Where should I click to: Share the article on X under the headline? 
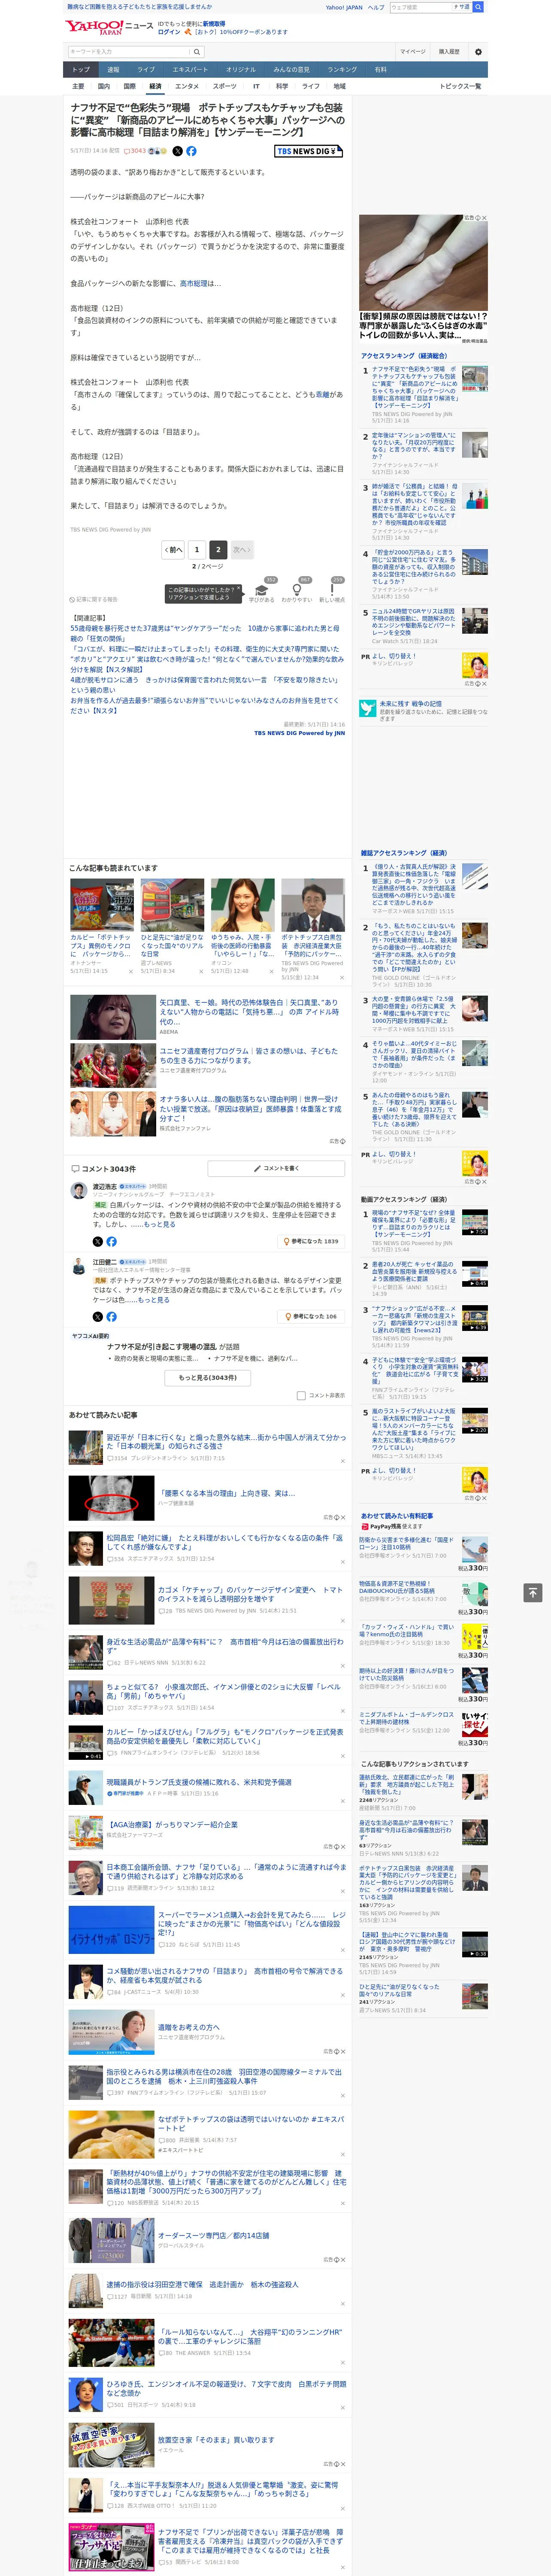pyautogui.click(x=178, y=151)
